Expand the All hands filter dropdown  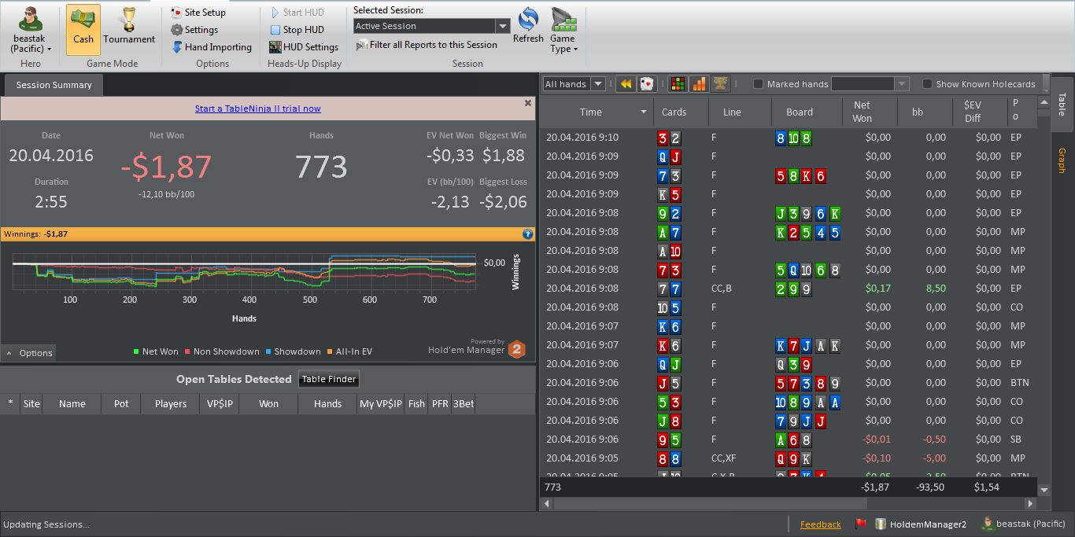click(x=574, y=84)
